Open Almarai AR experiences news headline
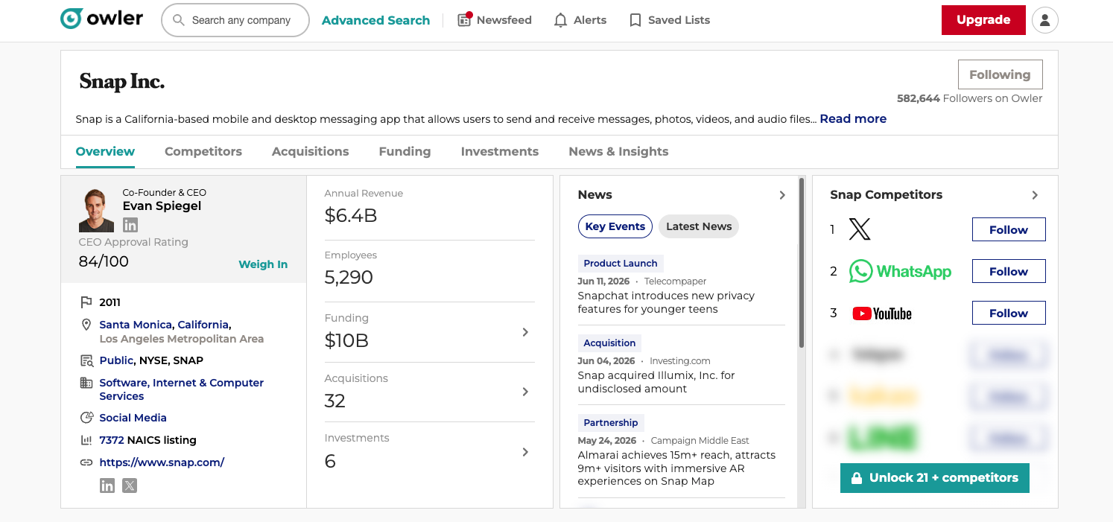Image resolution: width=1113 pixels, height=522 pixels. pos(676,468)
